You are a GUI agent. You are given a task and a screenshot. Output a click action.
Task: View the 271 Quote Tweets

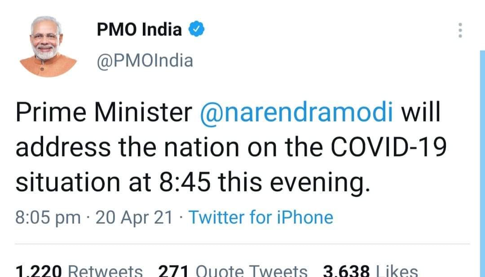pyautogui.click(x=233, y=271)
